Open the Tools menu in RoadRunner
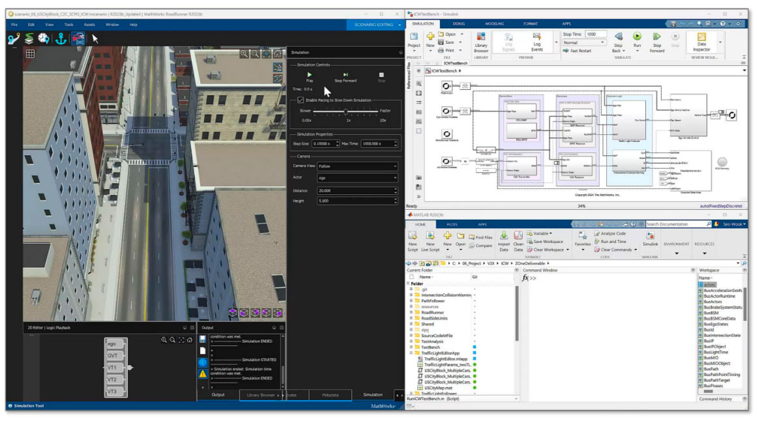This screenshot has width=758, height=421. [68, 25]
